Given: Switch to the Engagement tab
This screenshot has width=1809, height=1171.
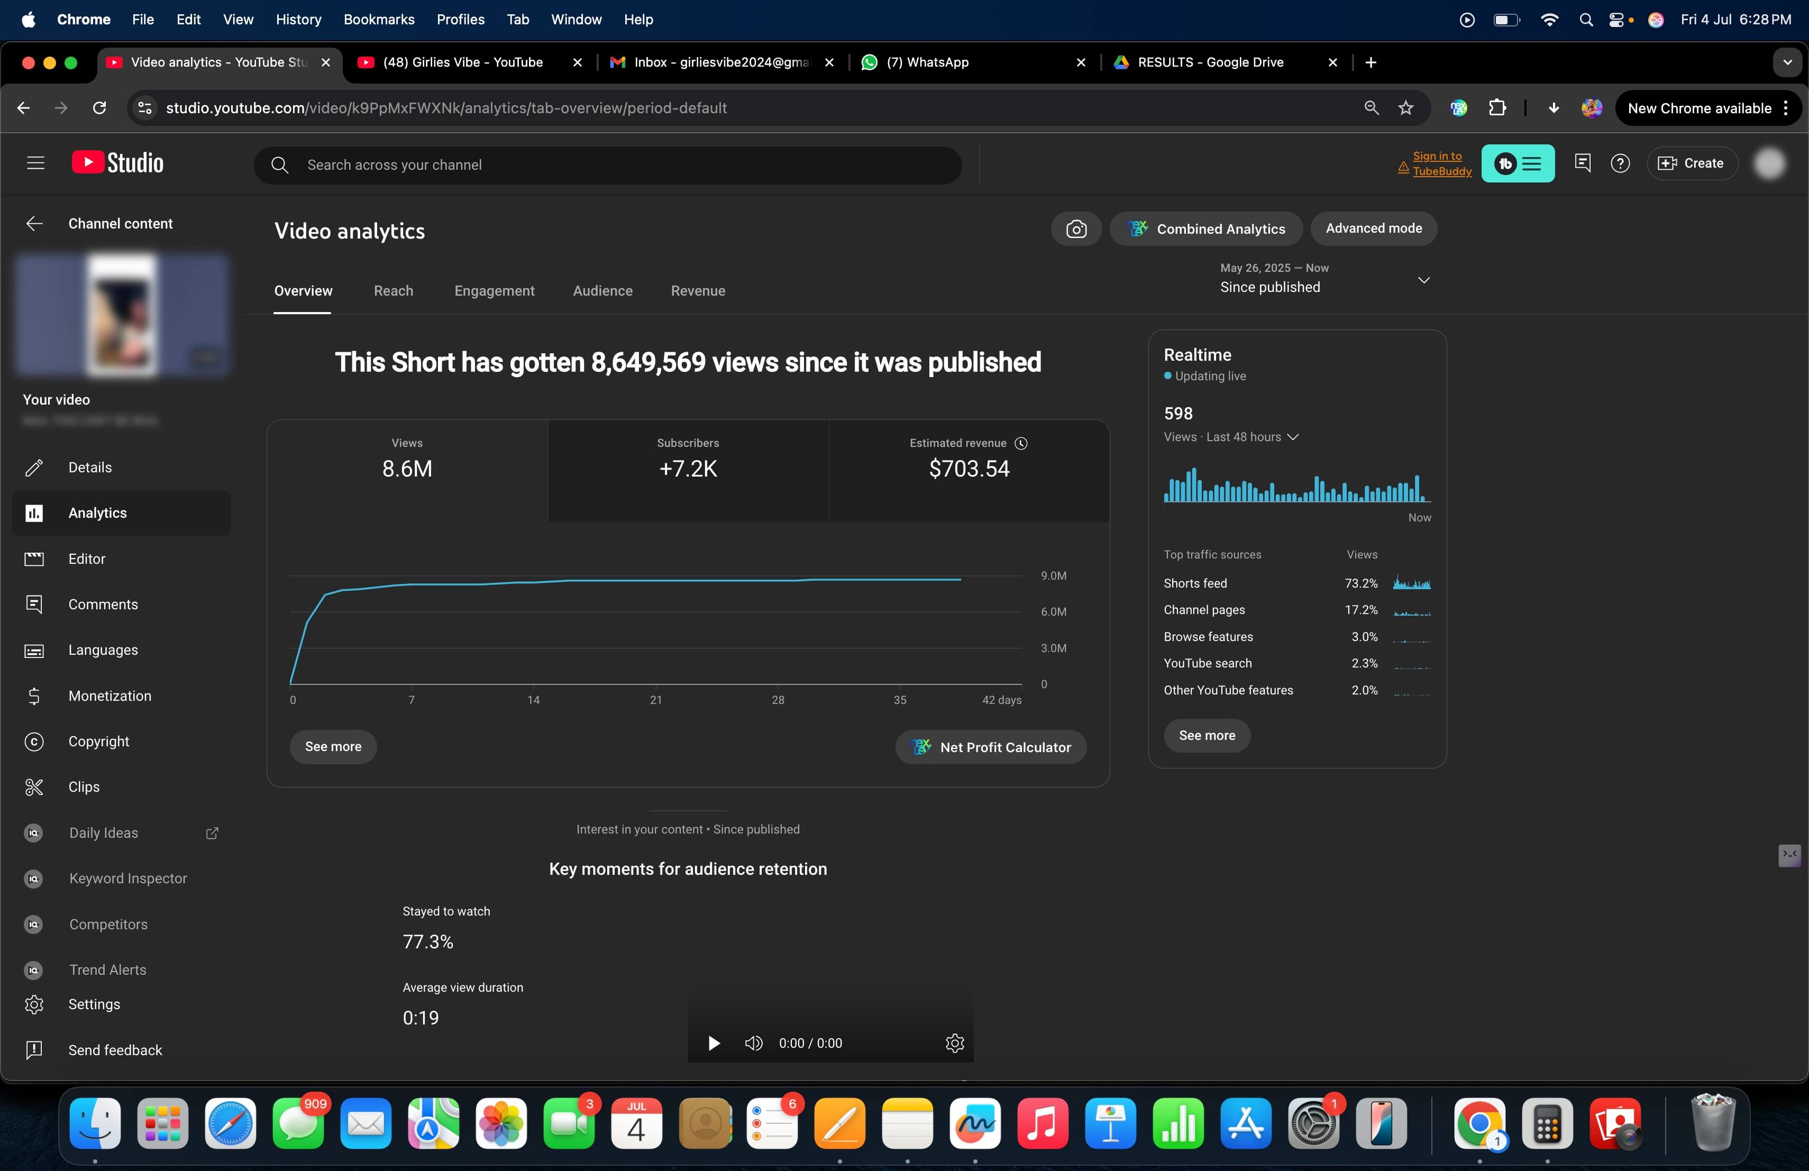Looking at the screenshot, I should [x=494, y=290].
